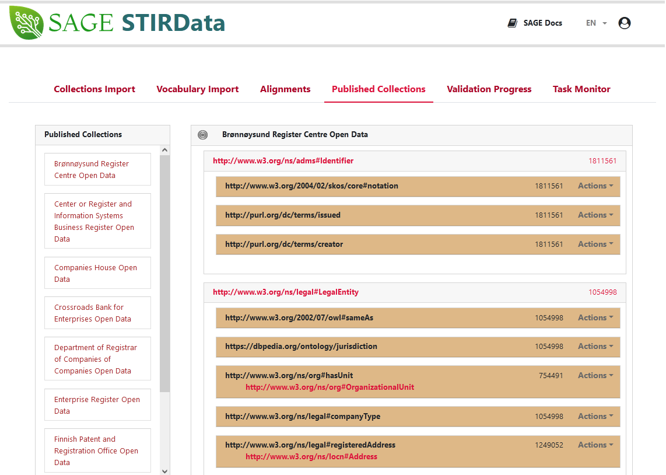The height and width of the screenshot is (475, 666).
Task: Select Enterprise Register Open Data collection
Action: [98, 406]
